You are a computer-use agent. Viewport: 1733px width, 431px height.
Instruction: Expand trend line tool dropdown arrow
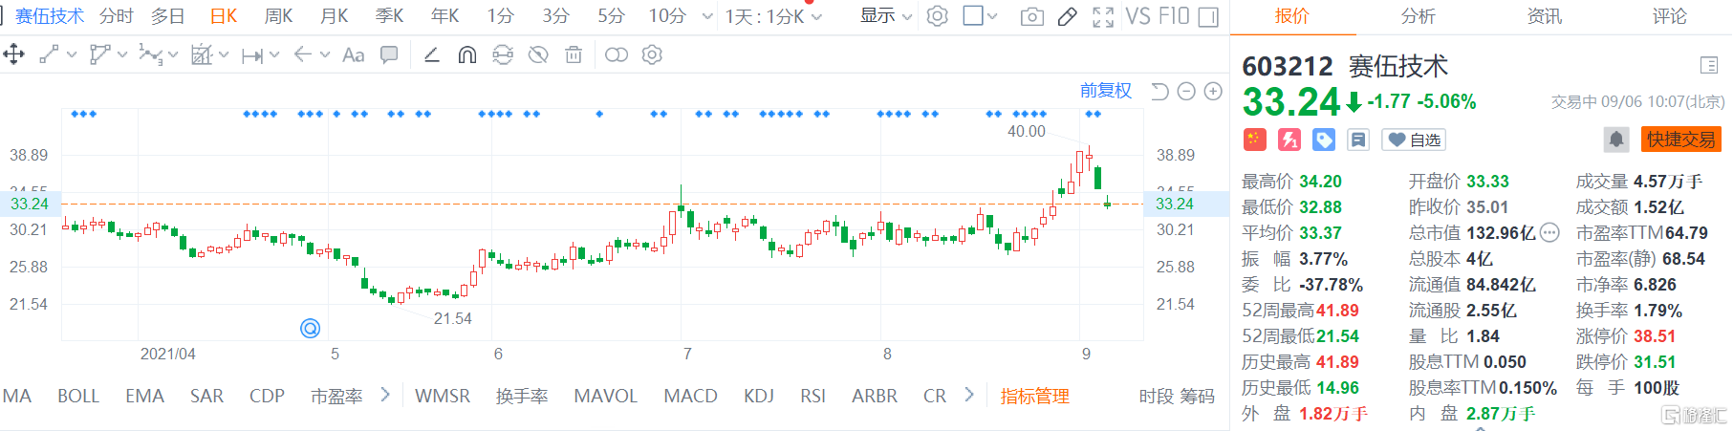(72, 54)
